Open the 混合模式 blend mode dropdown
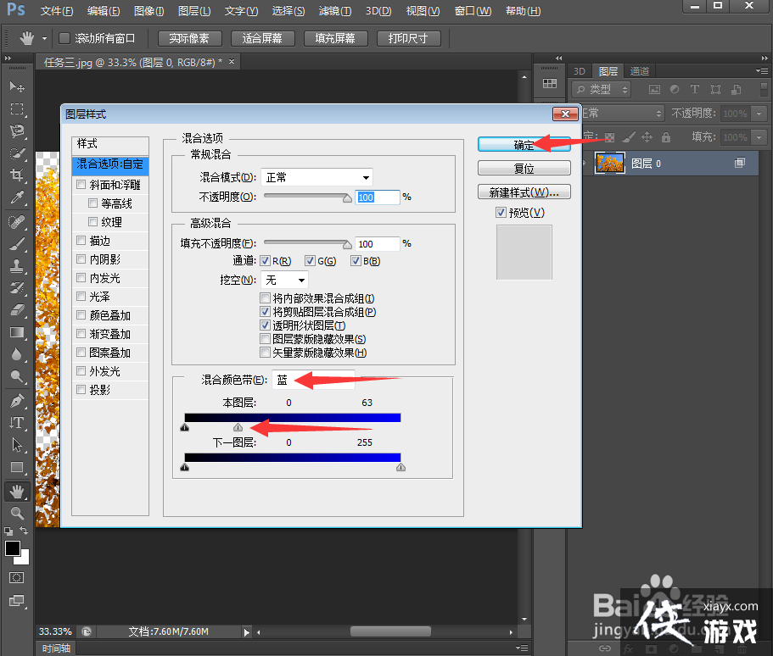The height and width of the screenshot is (656, 773). [x=316, y=177]
